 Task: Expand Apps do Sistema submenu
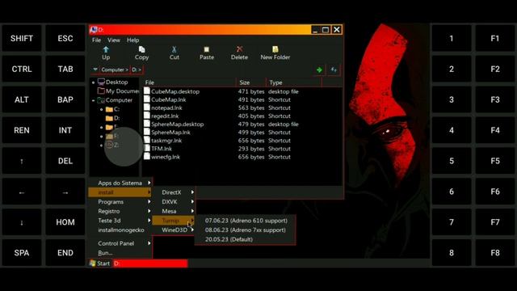pos(120,183)
